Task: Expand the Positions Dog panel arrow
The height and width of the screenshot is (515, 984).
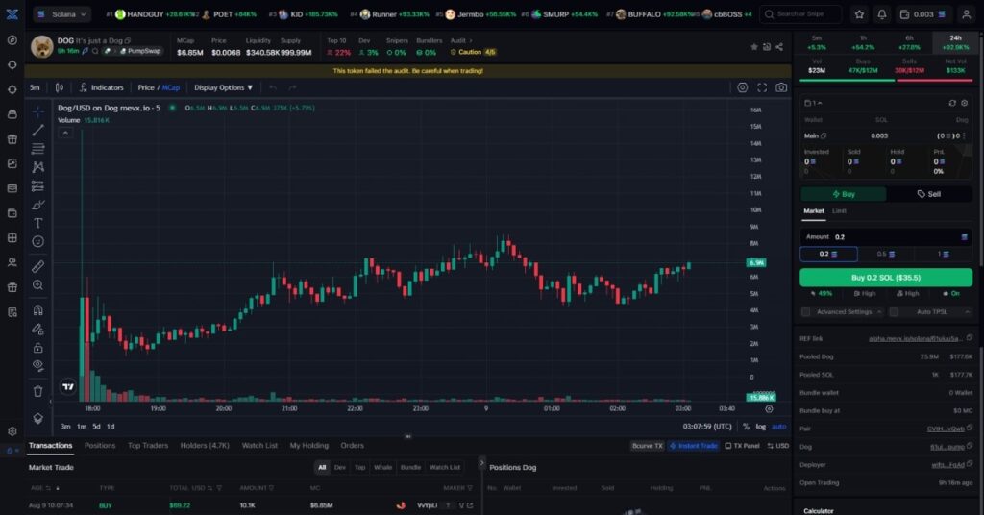Action: tap(482, 463)
